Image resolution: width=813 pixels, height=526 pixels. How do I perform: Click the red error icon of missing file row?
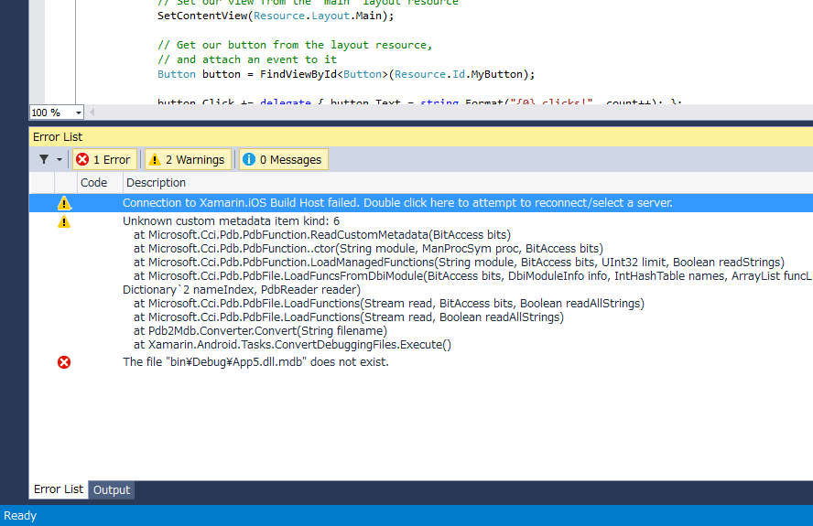point(64,362)
